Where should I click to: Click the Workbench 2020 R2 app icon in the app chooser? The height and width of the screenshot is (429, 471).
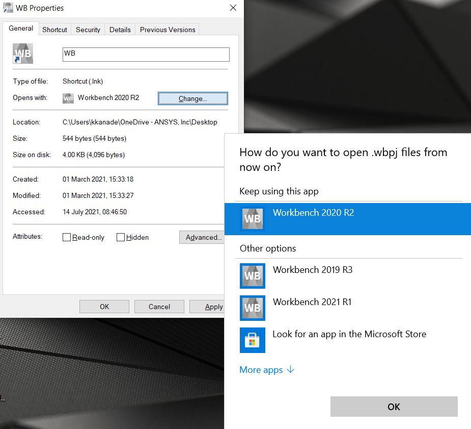pos(253,219)
